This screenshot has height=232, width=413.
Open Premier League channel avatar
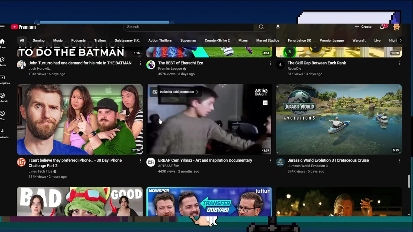pos(151,65)
